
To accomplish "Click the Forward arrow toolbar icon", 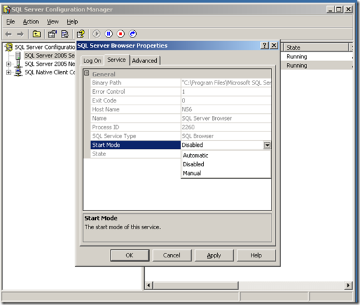I will coord(20,34).
